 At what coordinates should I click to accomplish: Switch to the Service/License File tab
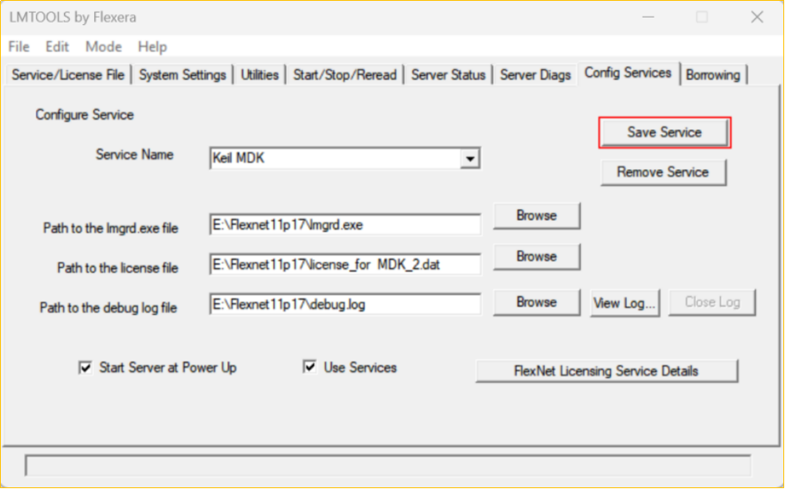click(67, 75)
